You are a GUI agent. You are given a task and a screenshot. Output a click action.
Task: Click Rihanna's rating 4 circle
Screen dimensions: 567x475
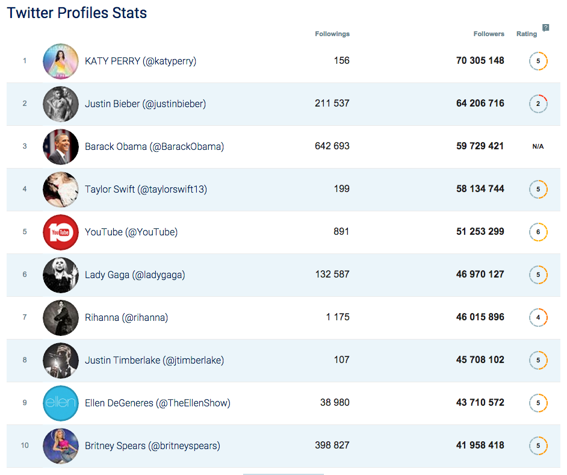[538, 317]
